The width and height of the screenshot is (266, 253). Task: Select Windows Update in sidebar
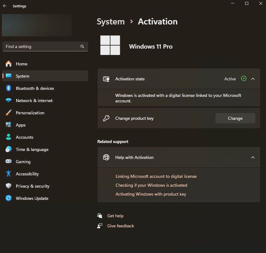point(45,198)
